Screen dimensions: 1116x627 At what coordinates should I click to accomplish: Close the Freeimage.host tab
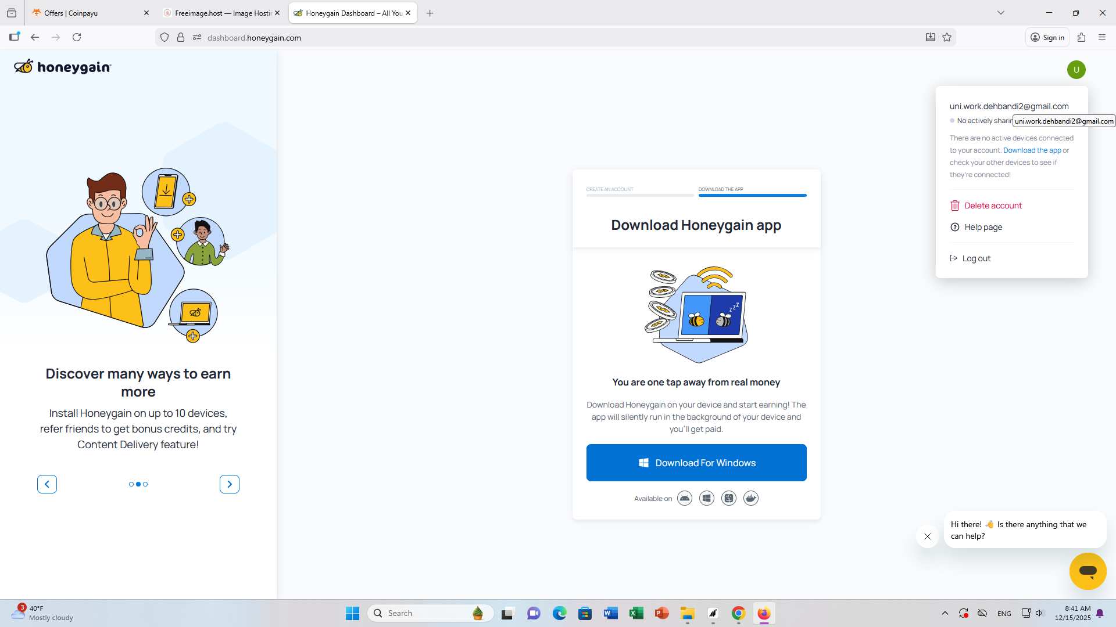[277, 13]
